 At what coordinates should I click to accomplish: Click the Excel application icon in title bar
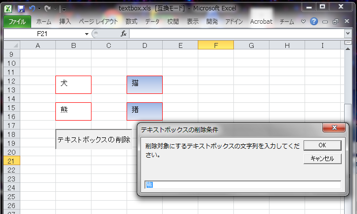(9, 8)
